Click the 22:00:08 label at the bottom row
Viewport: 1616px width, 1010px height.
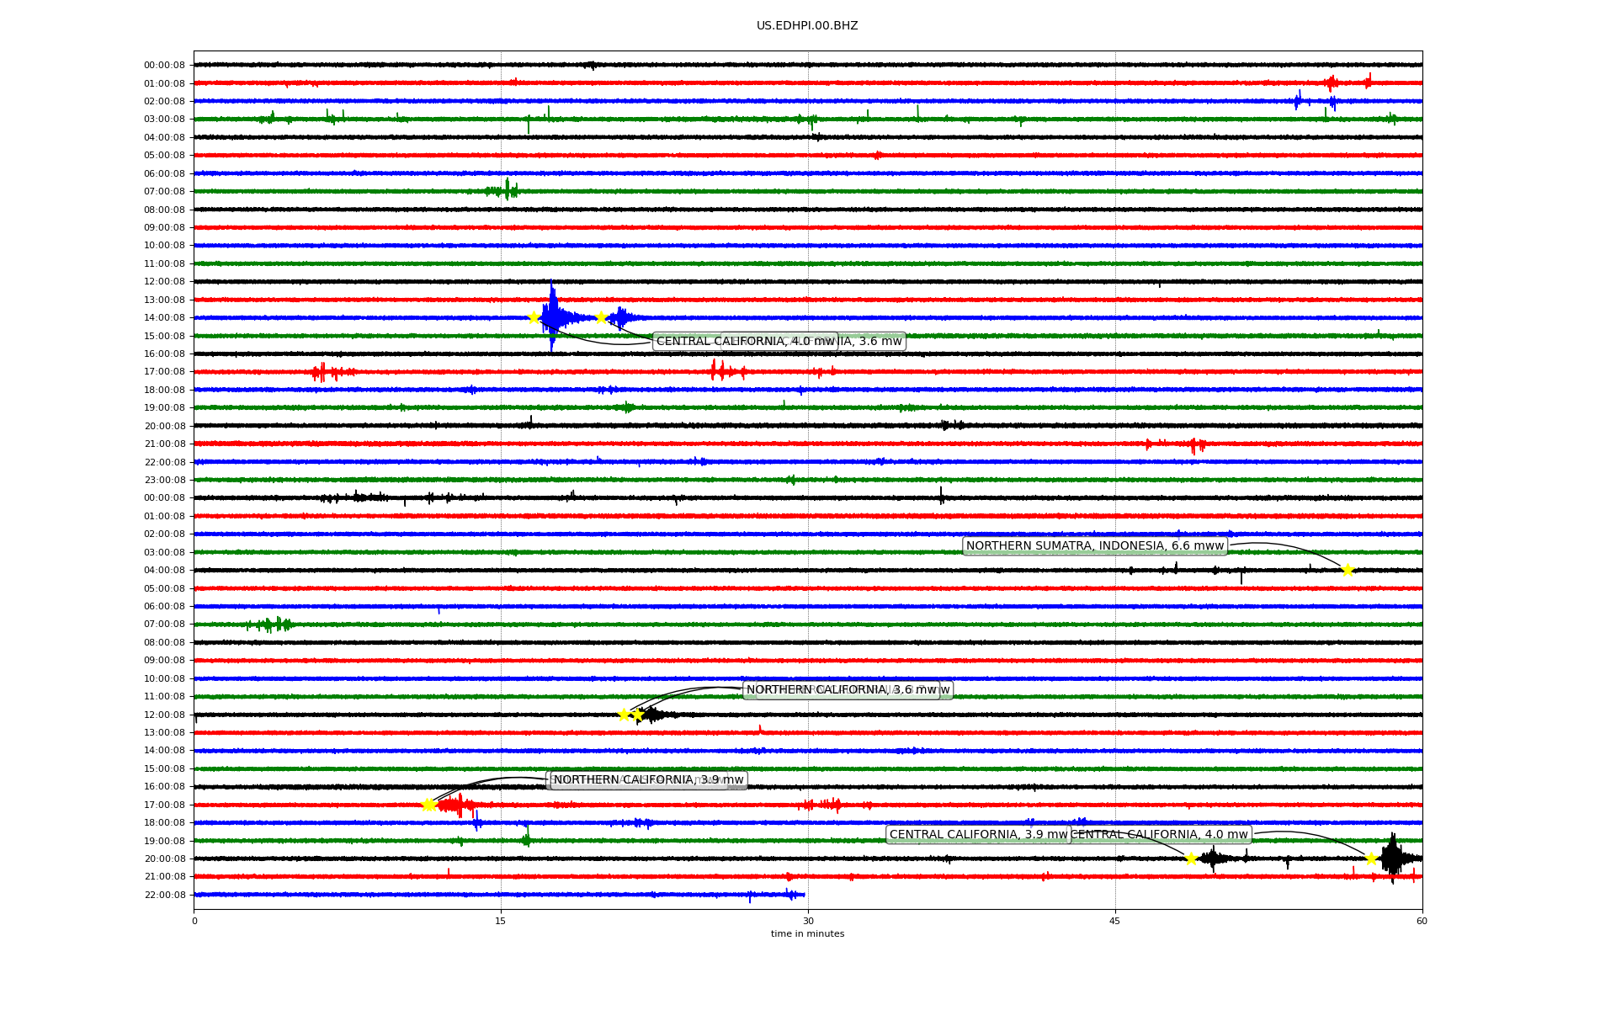pyautogui.click(x=164, y=895)
